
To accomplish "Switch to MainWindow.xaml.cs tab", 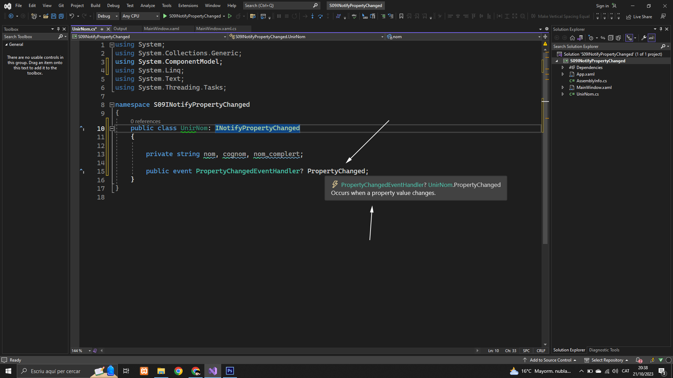I will point(216,29).
